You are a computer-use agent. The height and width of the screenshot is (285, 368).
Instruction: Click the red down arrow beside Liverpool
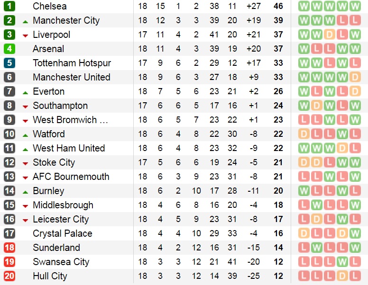(25, 36)
